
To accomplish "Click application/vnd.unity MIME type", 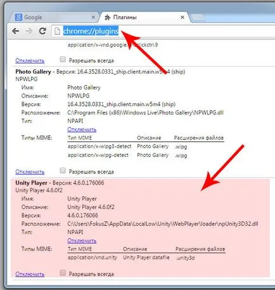I will click(93, 258).
